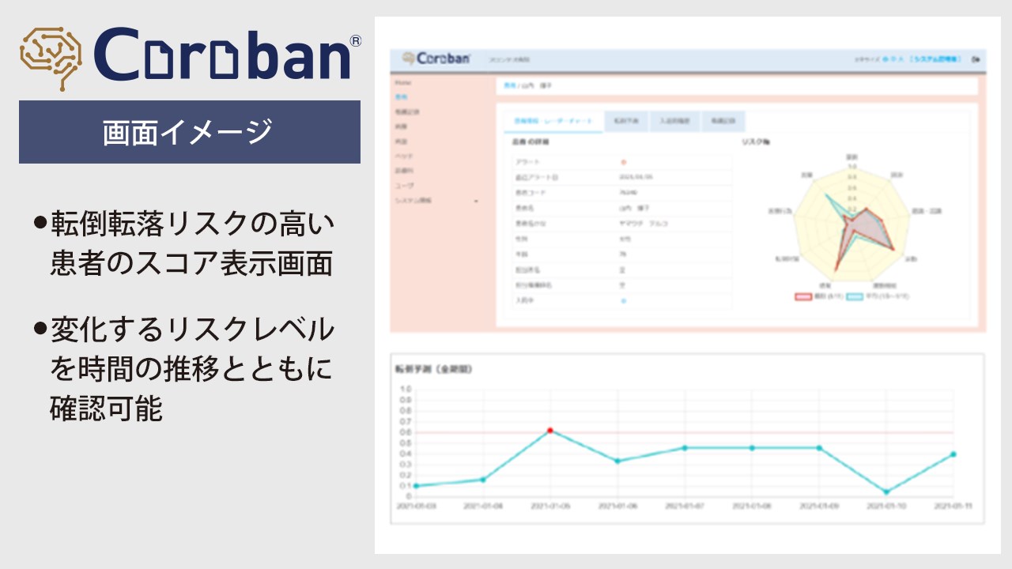This screenshot has width=1012, height=569.
Task: Click the chart data point for 2021-01-03
Action: (x=416, y=486)
